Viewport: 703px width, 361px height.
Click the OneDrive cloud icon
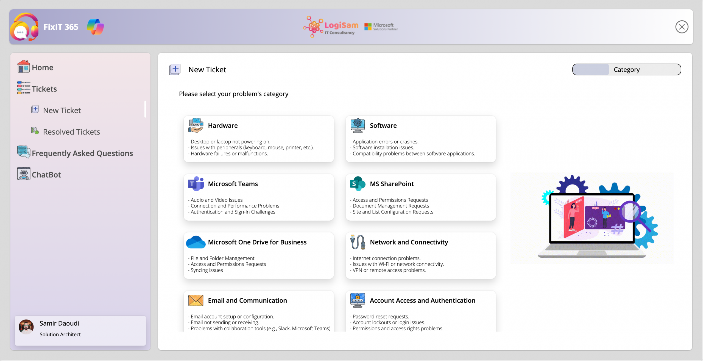point(196,242)
